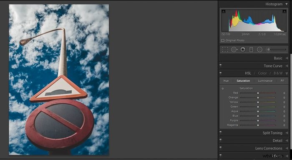The width and height of the screenshot is (292, 160).
Task: Select the Red Eye Correction tool
Action: tap(243, 50)
